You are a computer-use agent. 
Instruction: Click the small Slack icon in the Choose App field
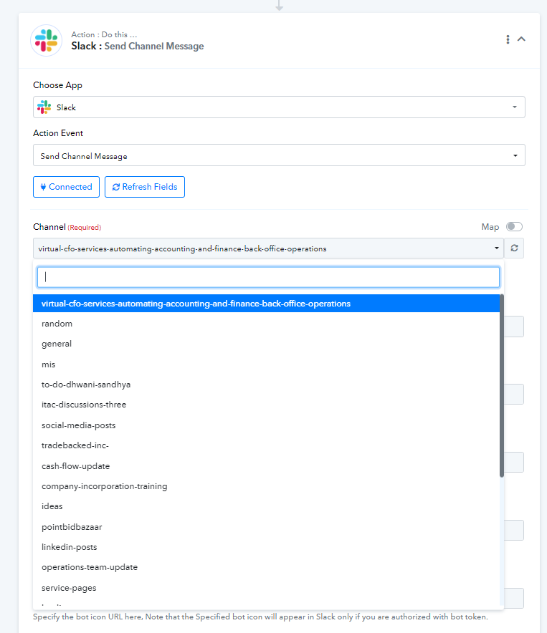coord(44,107)
